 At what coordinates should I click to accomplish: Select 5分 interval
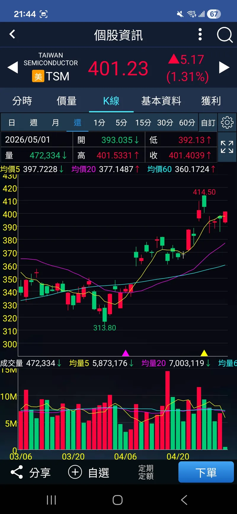pyautogui.click(x=121, y=122)
